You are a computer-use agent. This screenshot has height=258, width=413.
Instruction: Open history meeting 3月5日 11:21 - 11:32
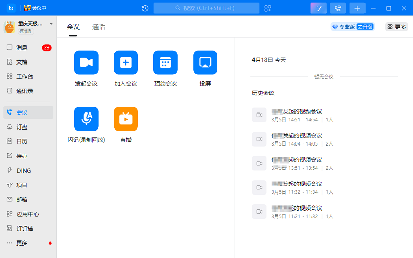(x=293, y=212)
